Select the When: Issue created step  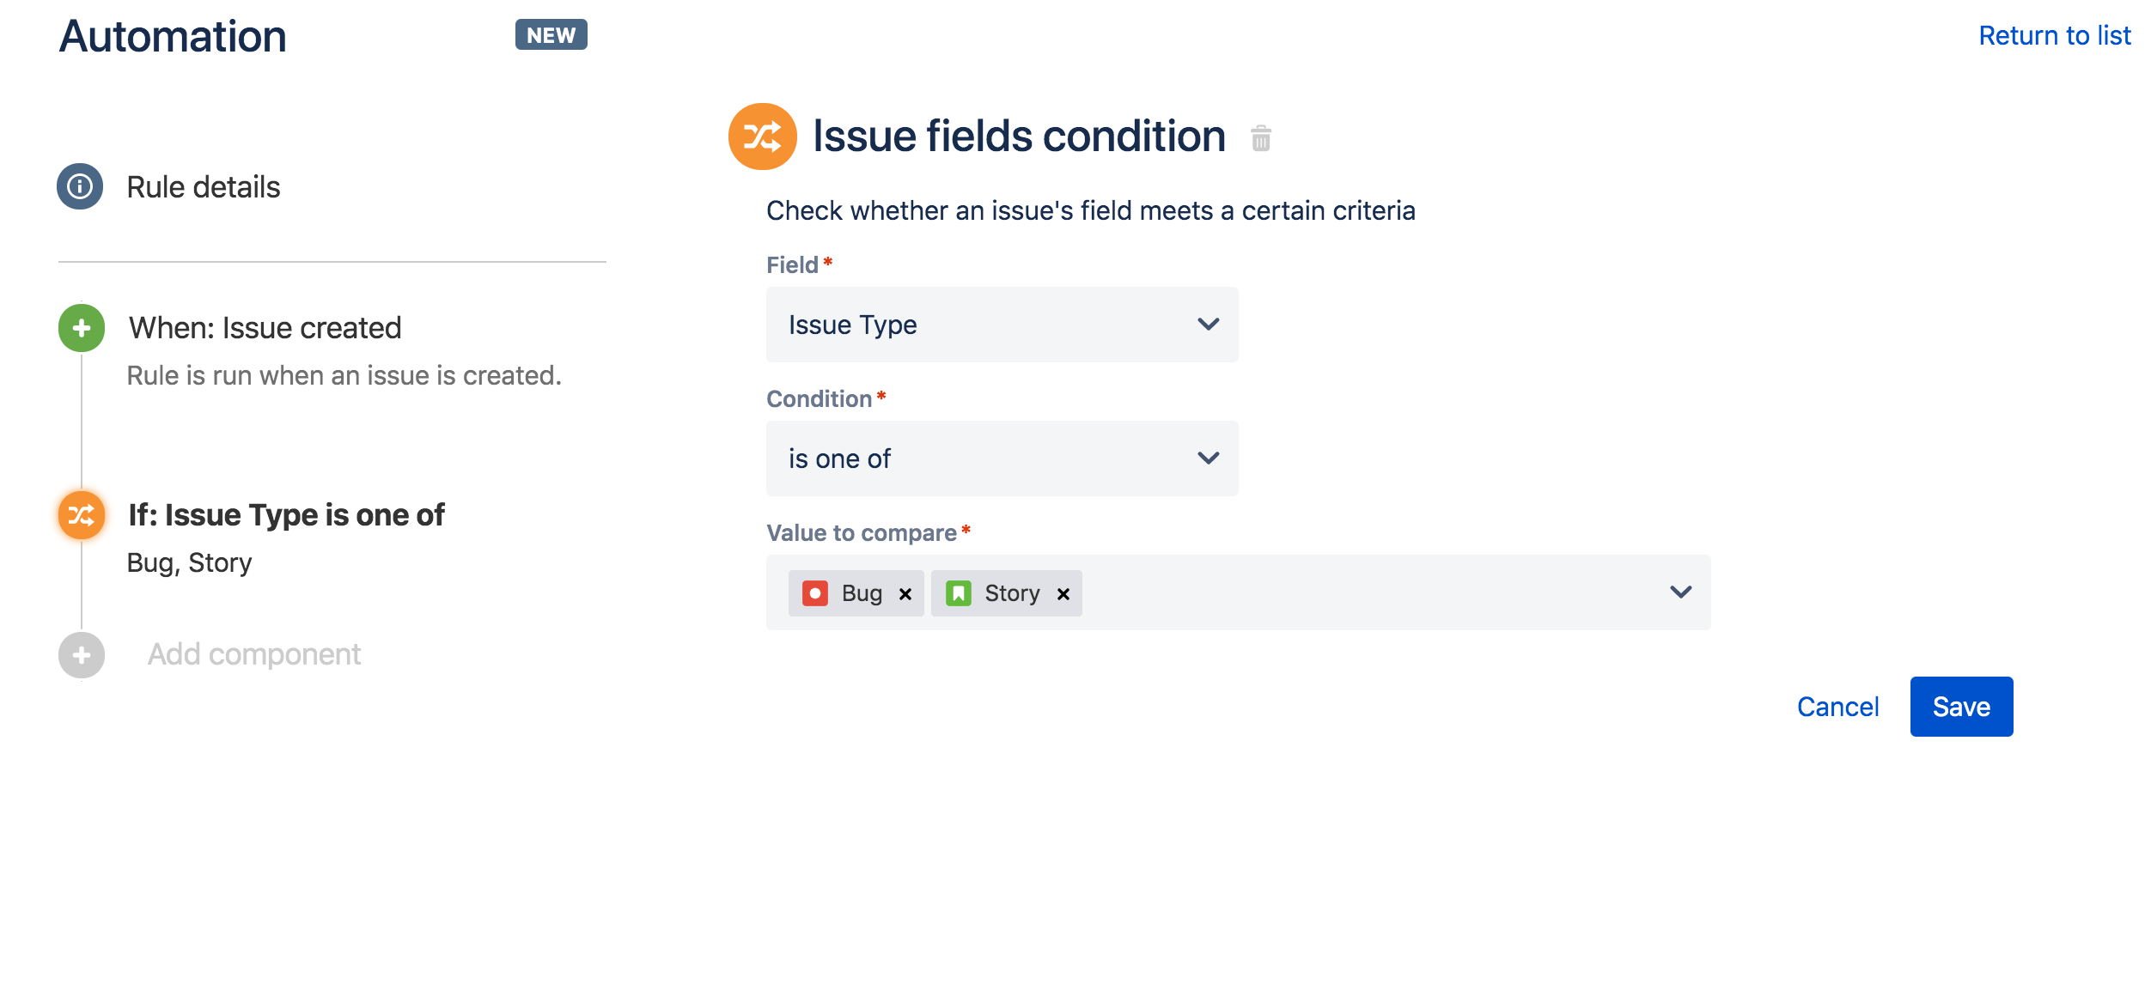pos(265,328)
